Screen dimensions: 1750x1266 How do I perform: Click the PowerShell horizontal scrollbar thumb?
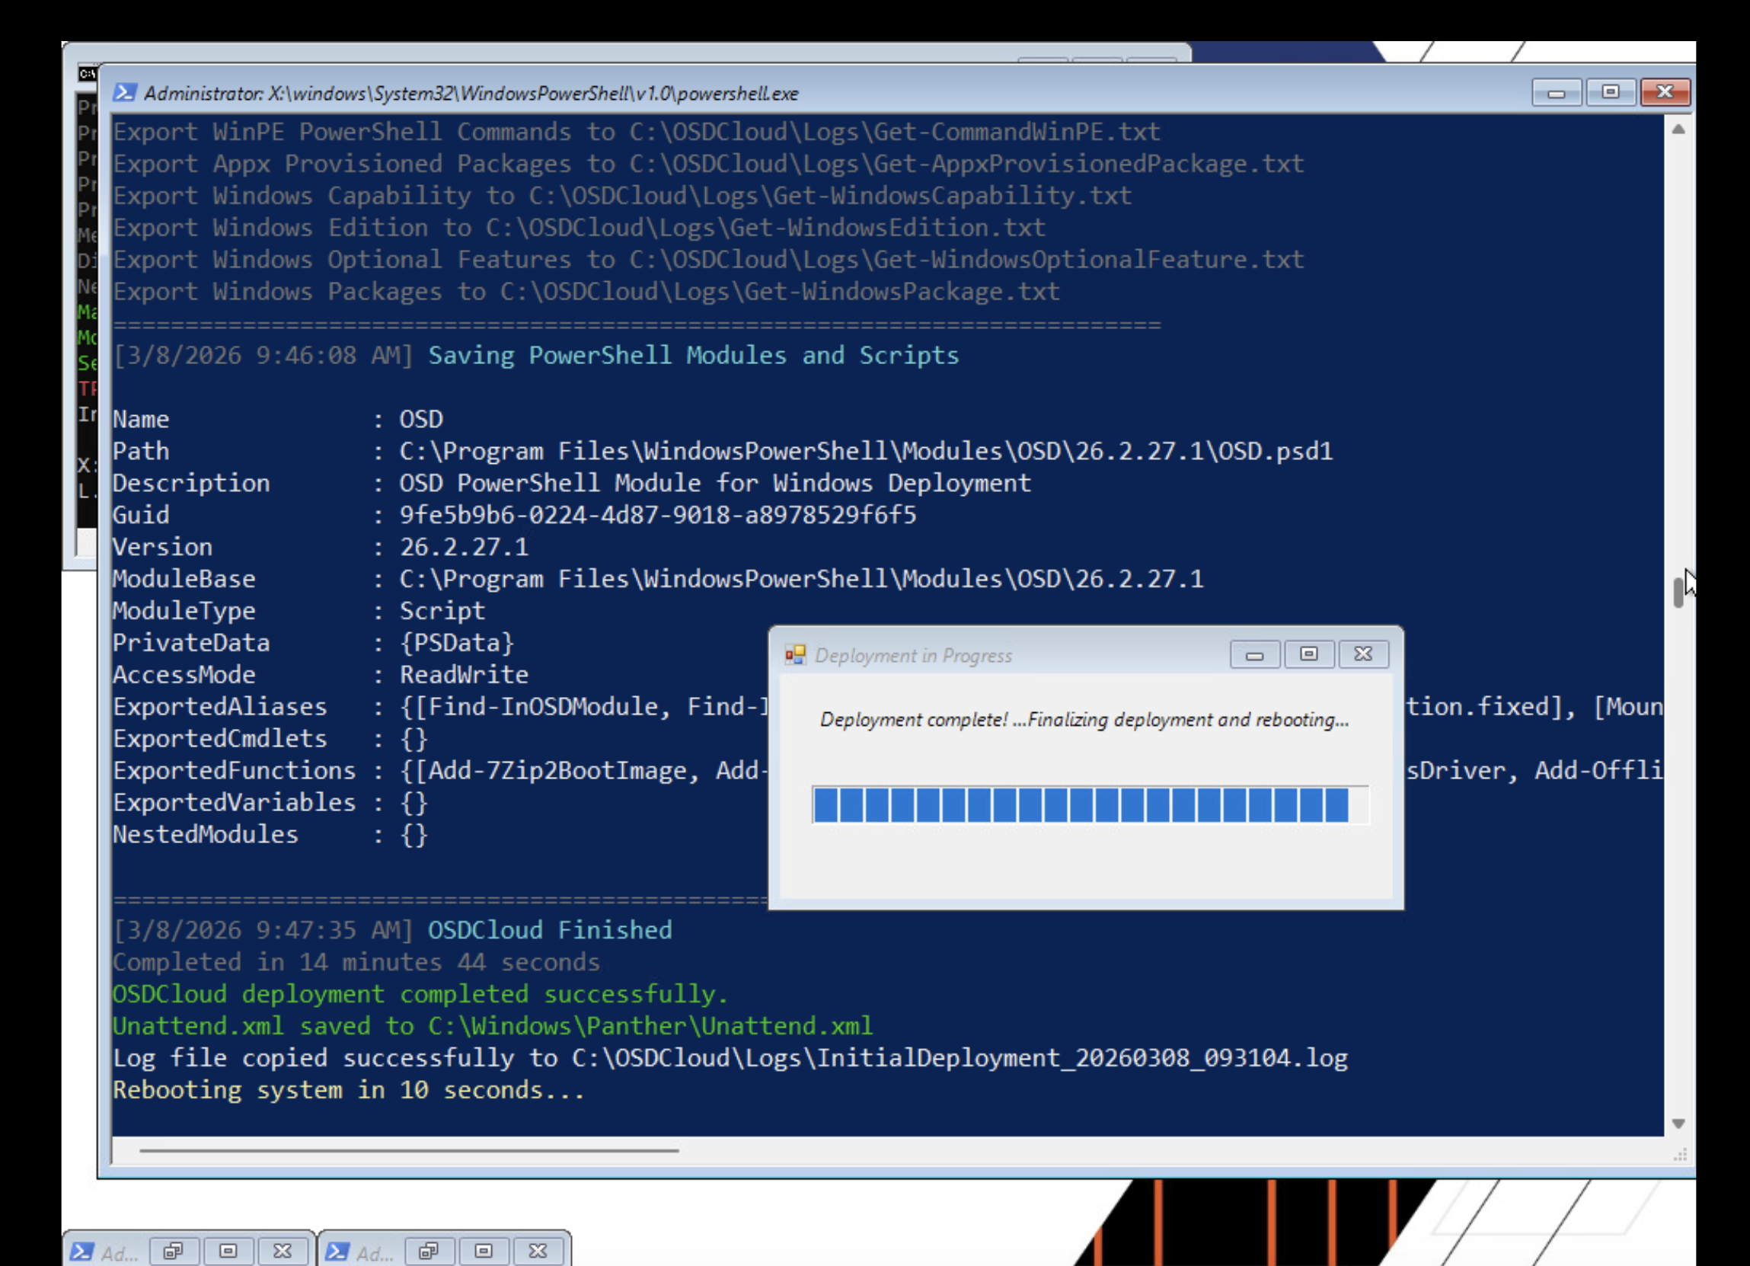pyautogui.click(x=409, y=1150)
